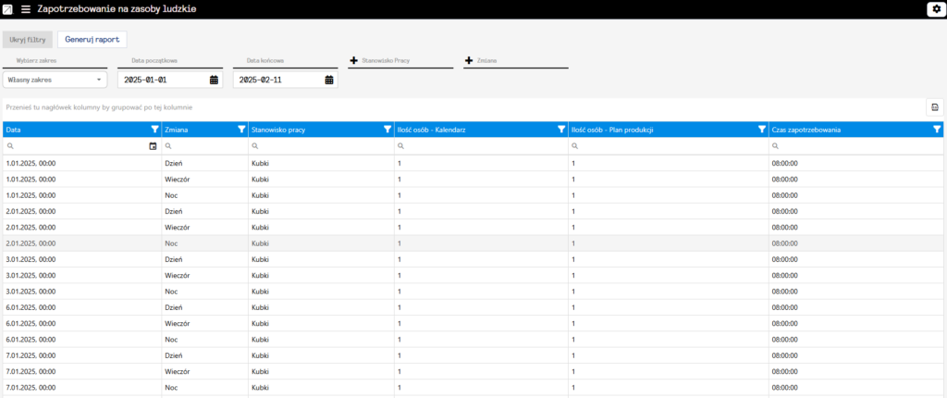Click filter icon in Czas zapotrzebowania header
Viewport: 947px width, 398px height.
point(936,130)
